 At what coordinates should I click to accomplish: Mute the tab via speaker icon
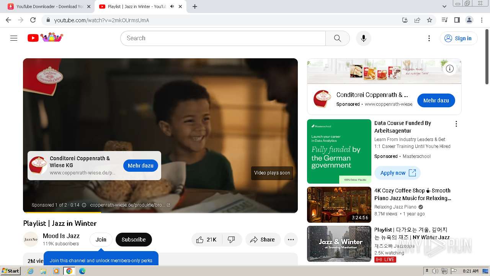tap(172, 7)
